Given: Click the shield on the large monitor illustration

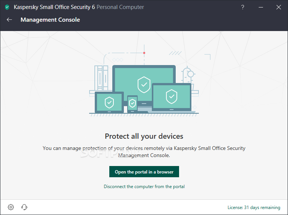Looking at the screenshot, I should click(144, 85).
